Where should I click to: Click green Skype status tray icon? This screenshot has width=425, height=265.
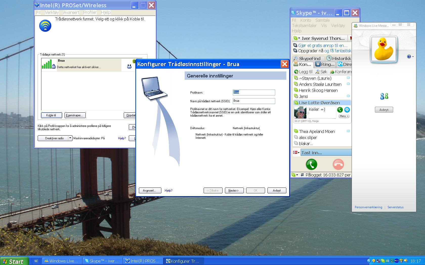point(383,261)
